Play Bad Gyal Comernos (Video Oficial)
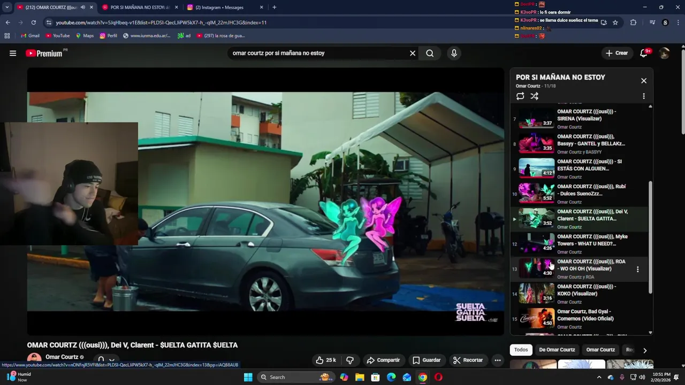The height and width of the screenshot is (385, 685). [x=578, y=319]
